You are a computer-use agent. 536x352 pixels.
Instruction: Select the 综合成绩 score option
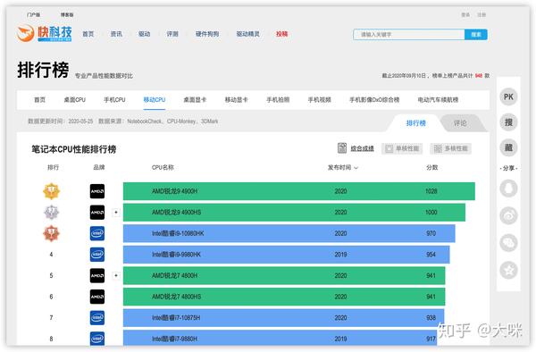(356, 148)
